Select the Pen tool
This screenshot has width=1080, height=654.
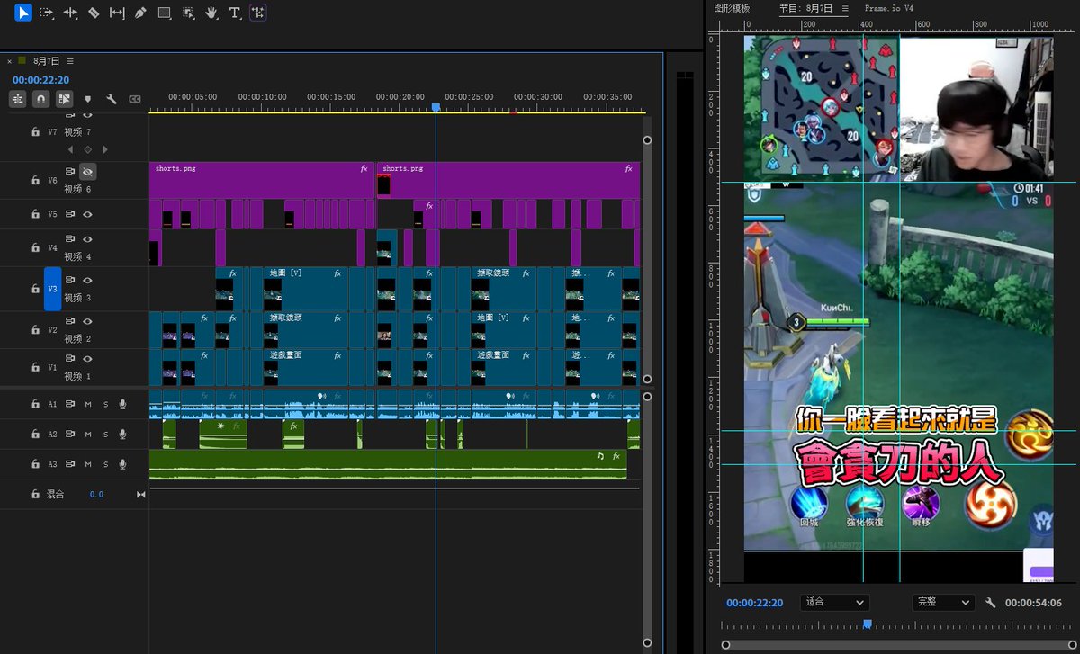pos(140,13)
